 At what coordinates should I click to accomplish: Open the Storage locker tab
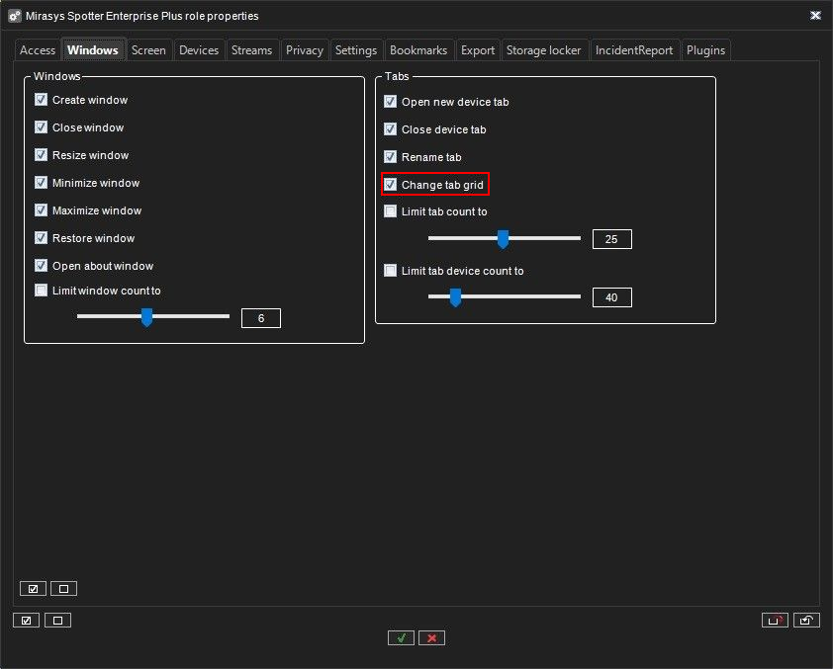(x=544, y=50)
